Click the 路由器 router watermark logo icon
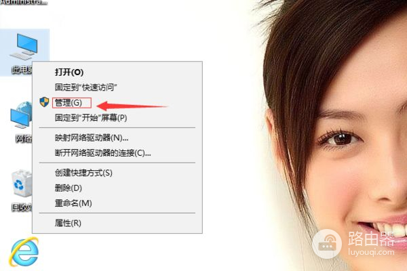407x271 pixels. (x=327, y=244)
